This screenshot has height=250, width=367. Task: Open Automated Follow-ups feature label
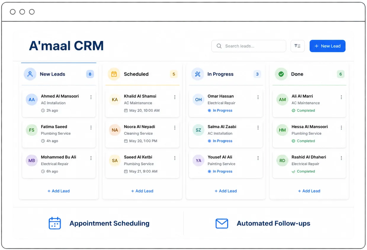pos(273,223)
